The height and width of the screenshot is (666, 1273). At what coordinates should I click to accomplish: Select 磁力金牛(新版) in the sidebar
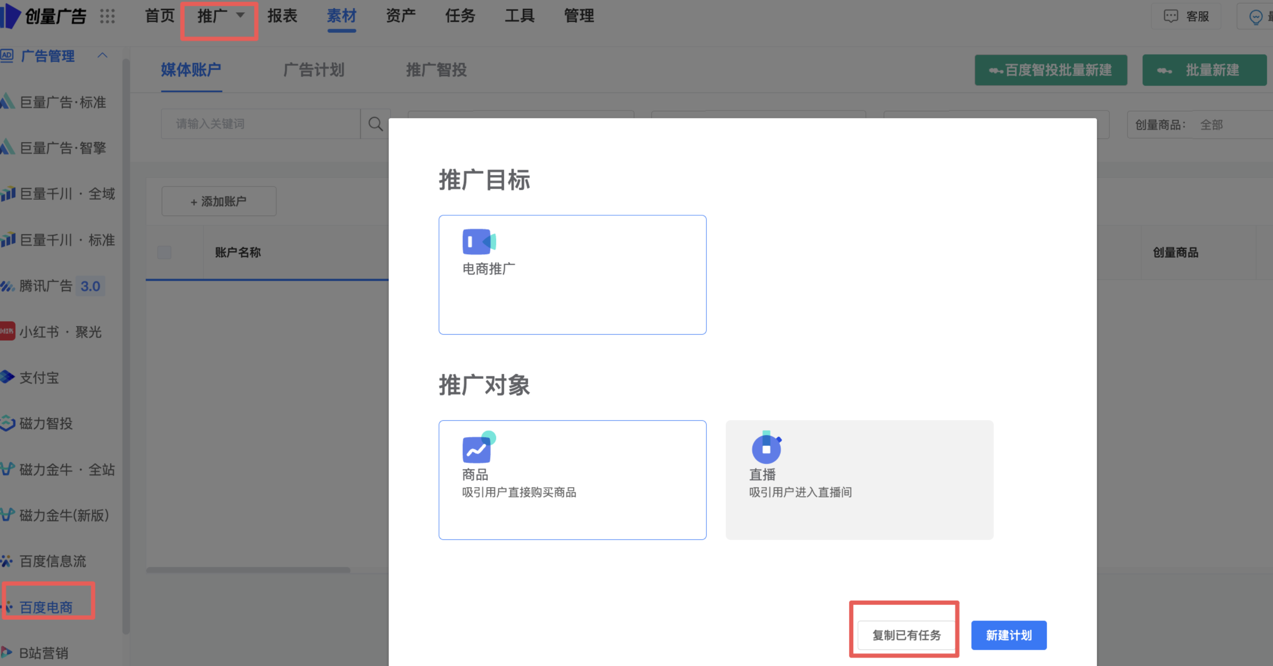click(64, 515)
